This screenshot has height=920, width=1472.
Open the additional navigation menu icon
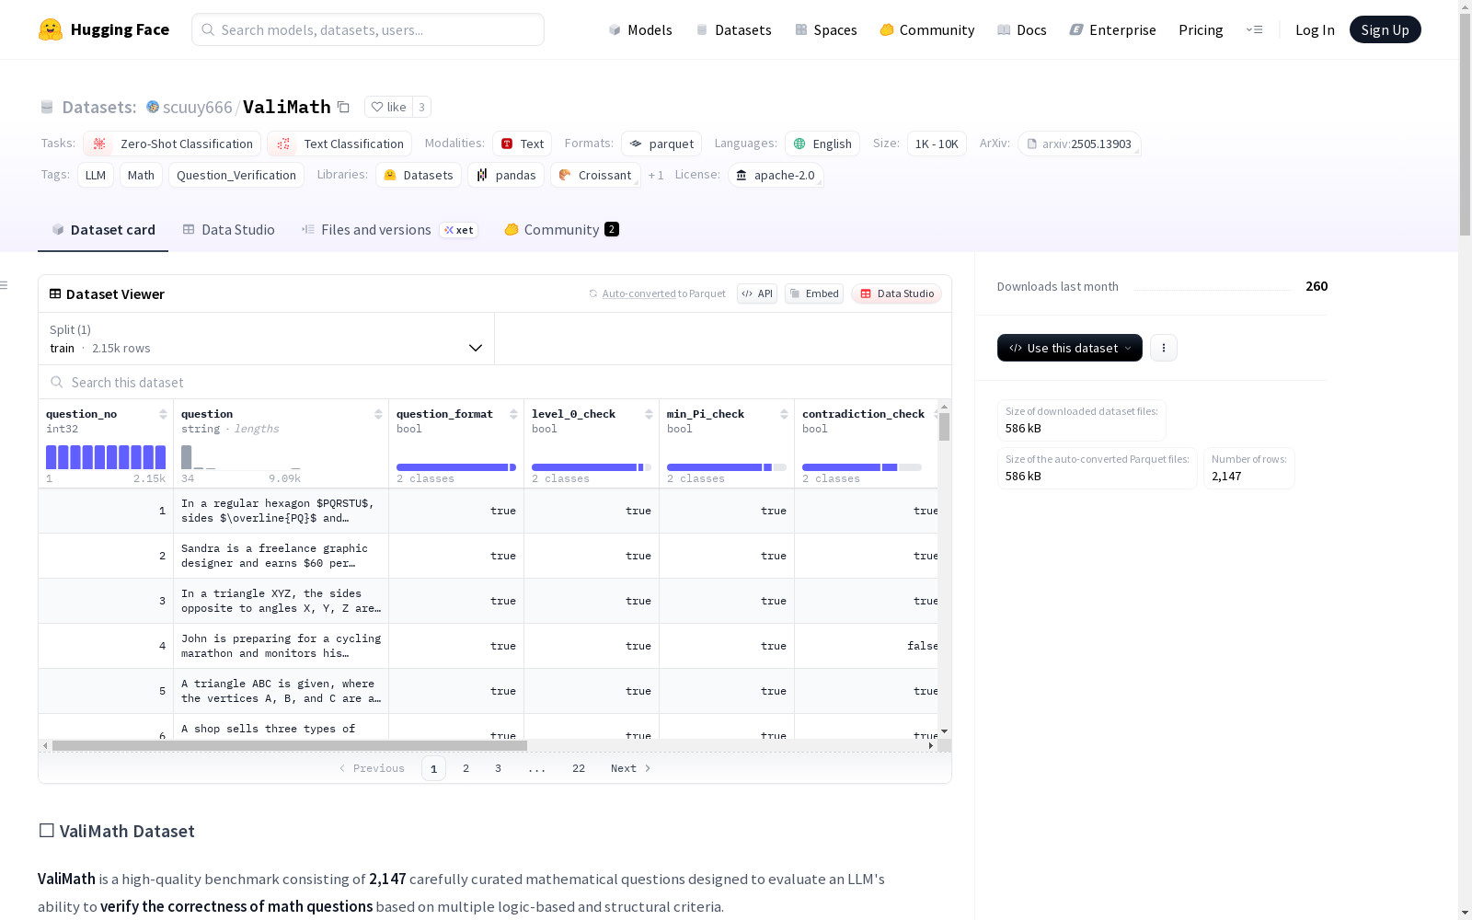tap(1254, 29)
